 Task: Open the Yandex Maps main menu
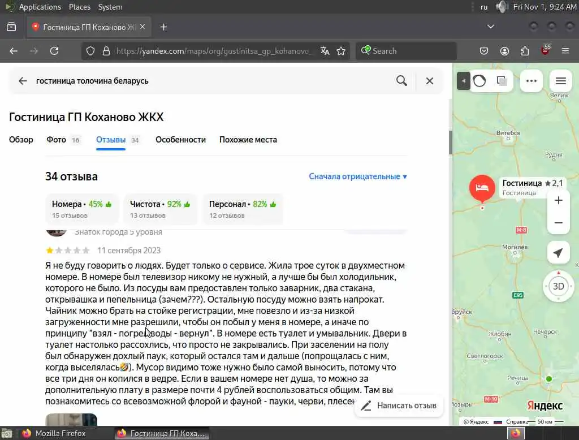coord(560,81)
